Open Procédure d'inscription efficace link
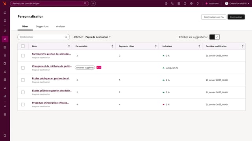 [50, 103]
